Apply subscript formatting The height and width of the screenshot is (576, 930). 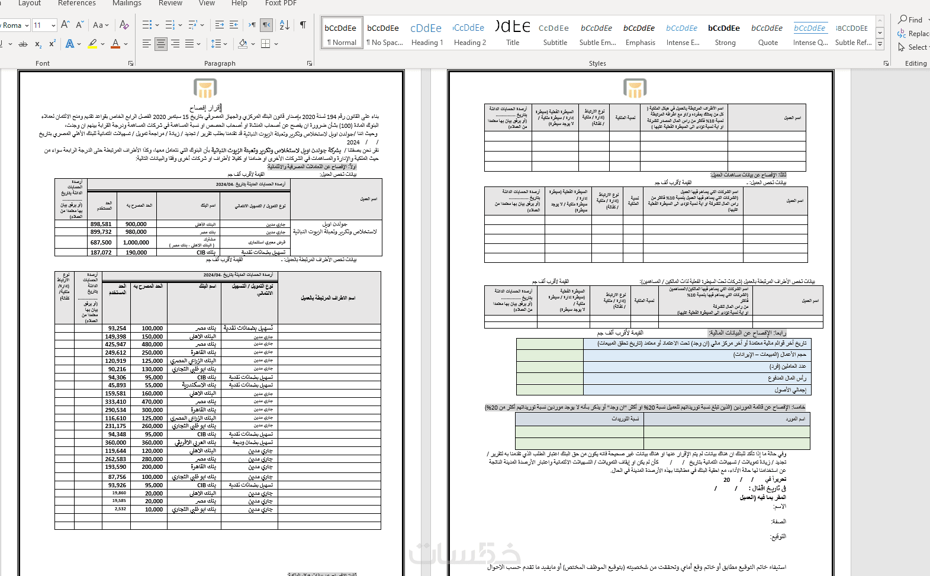click(38, 44)
